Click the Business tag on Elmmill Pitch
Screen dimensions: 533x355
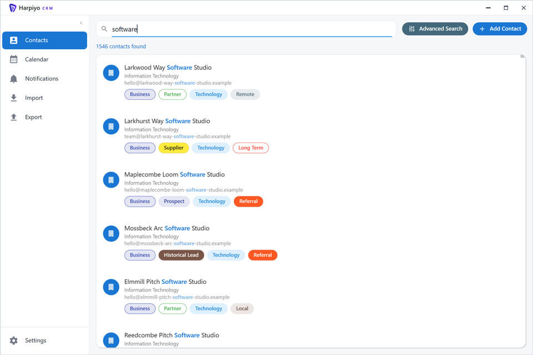point(140,308)
